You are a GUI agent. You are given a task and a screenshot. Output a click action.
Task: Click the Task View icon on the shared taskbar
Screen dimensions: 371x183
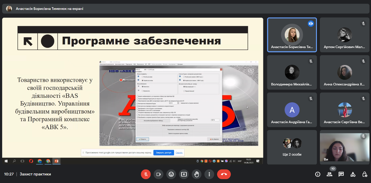[x=22, y=161]
